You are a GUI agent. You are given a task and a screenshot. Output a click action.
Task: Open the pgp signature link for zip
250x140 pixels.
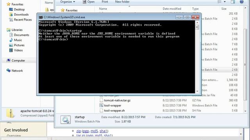click(86, 131)
